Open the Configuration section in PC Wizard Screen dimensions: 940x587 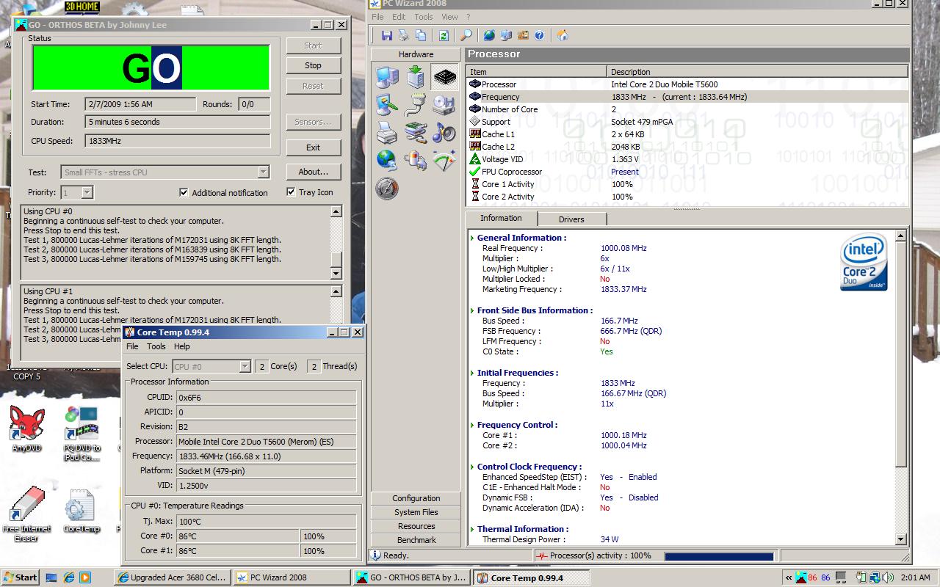[x=416, y=498]
